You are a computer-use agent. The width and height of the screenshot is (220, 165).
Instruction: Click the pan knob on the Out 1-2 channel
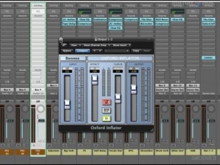(211, 109)
